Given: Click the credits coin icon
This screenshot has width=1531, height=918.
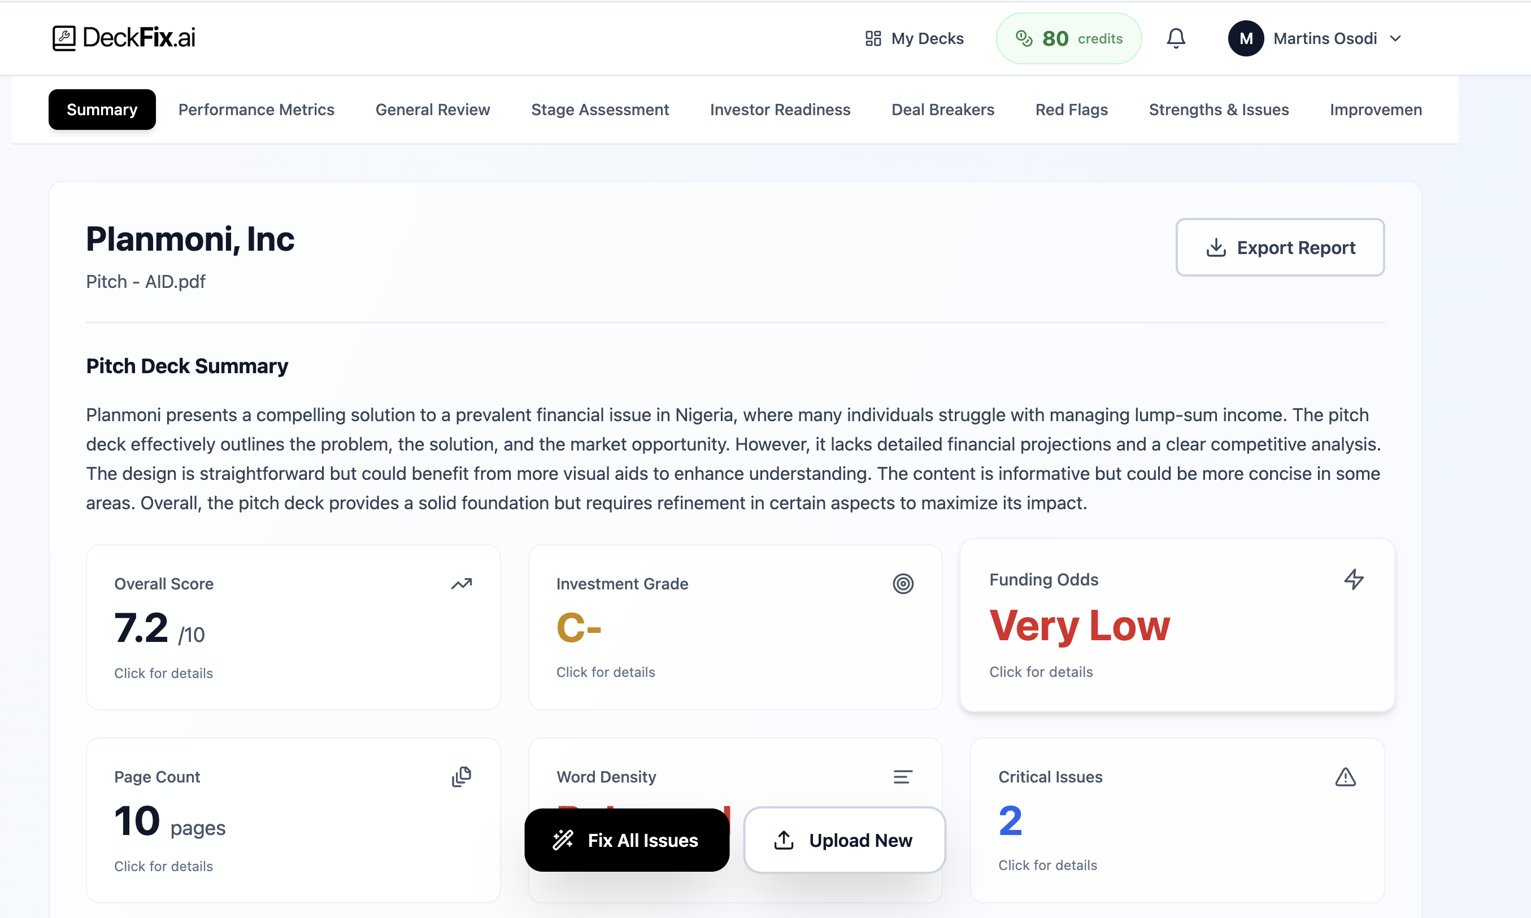Looking at the screenshot, I should click(1024, 38).
